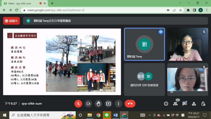The width and height of the screenshot is (211, 119).
Task: Click the shared presentation slide
Action: click(x=62, y=62)
